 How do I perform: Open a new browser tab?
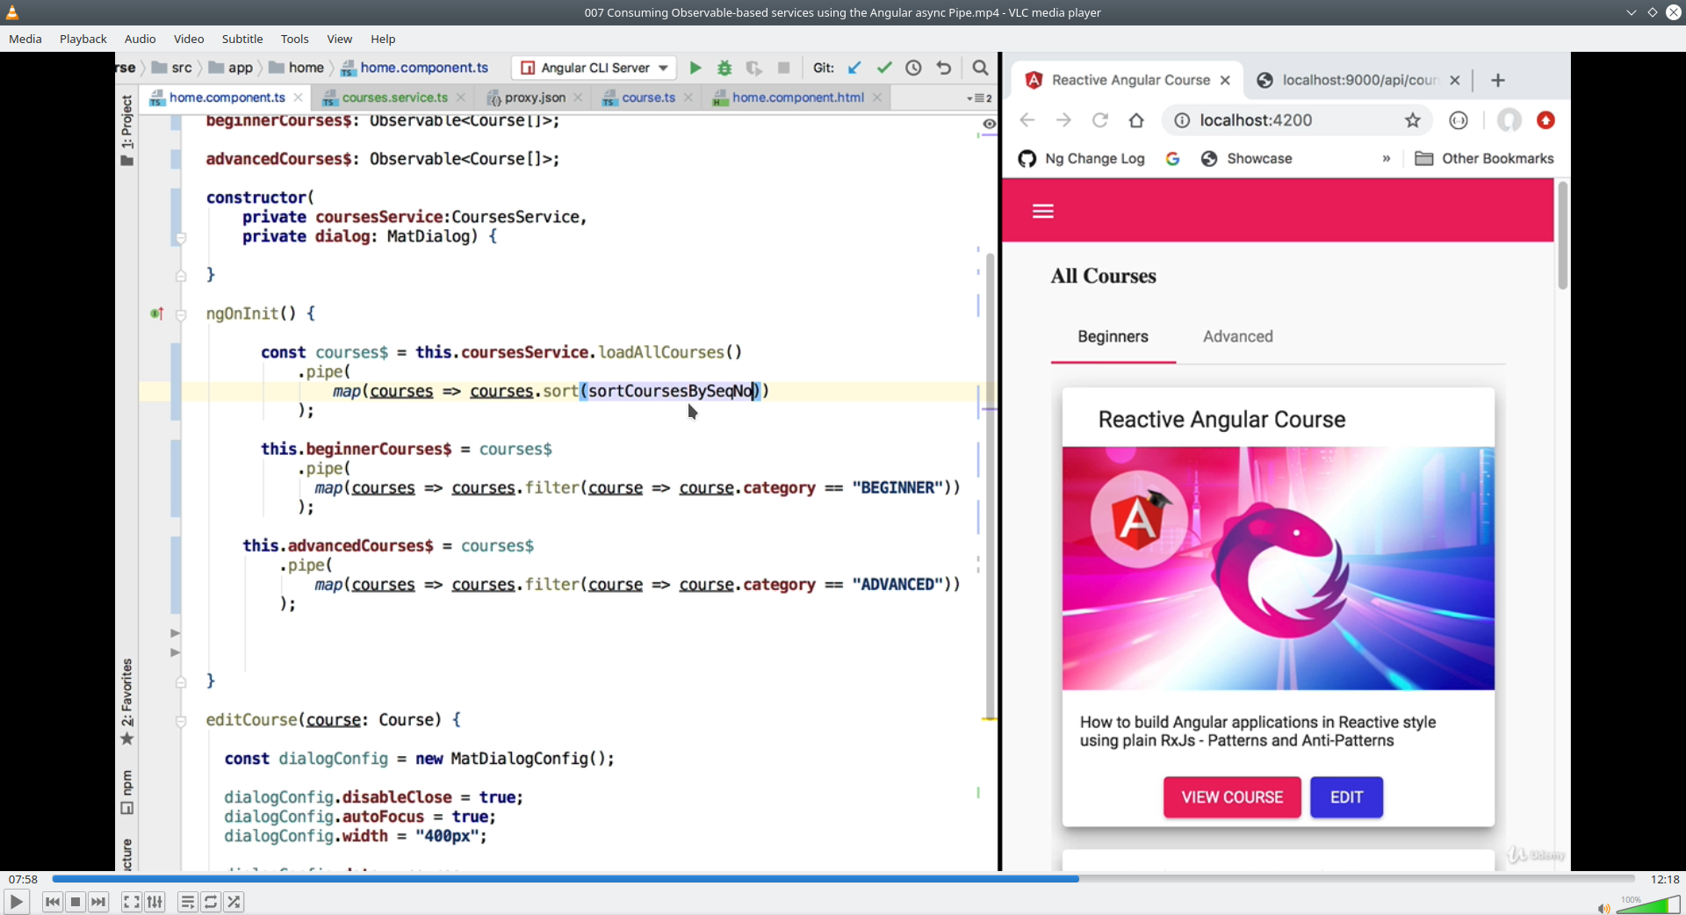tap(1498, 80)
